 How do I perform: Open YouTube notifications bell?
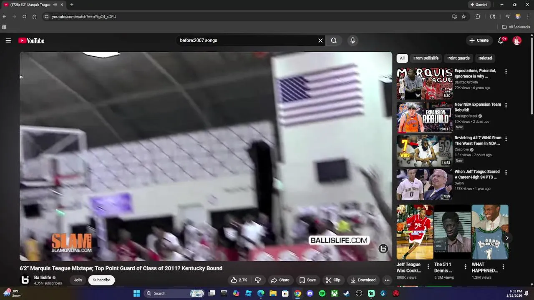point(501,40)
